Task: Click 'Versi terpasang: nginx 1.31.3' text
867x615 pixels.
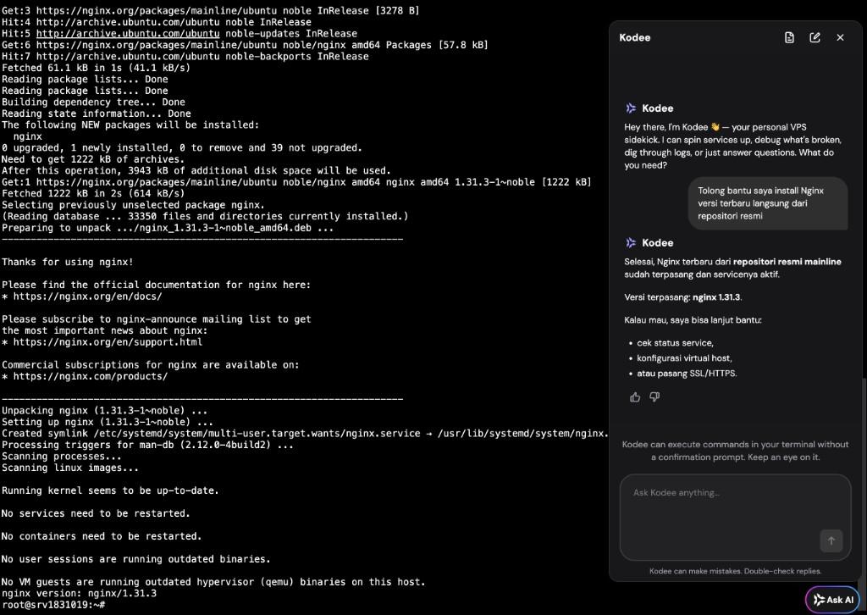Action: [683, 297]
